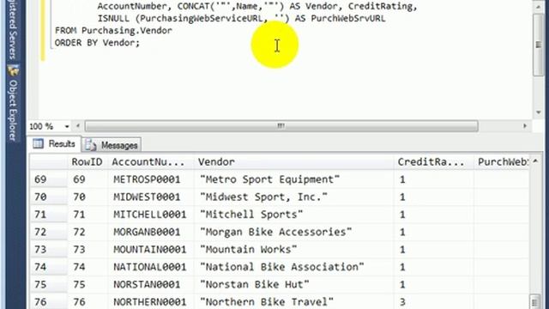Click RowID cell 75 in the RowID column

(x=87, y=284)
